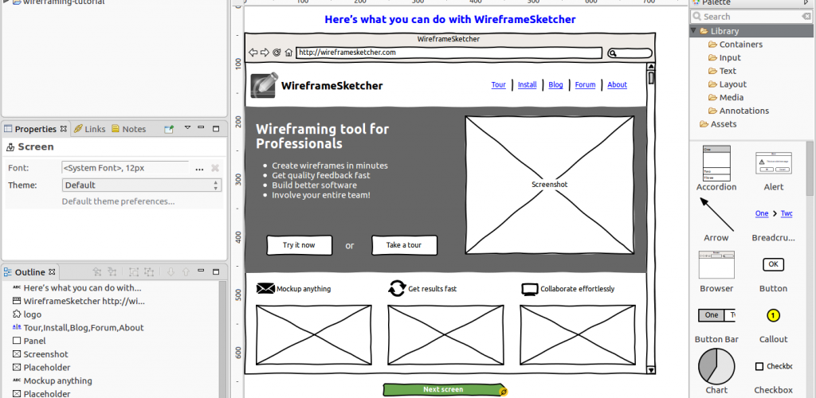Clear the font setting with X icon
The width and height of the screenshot is (816, 398).
click(214, 168)
